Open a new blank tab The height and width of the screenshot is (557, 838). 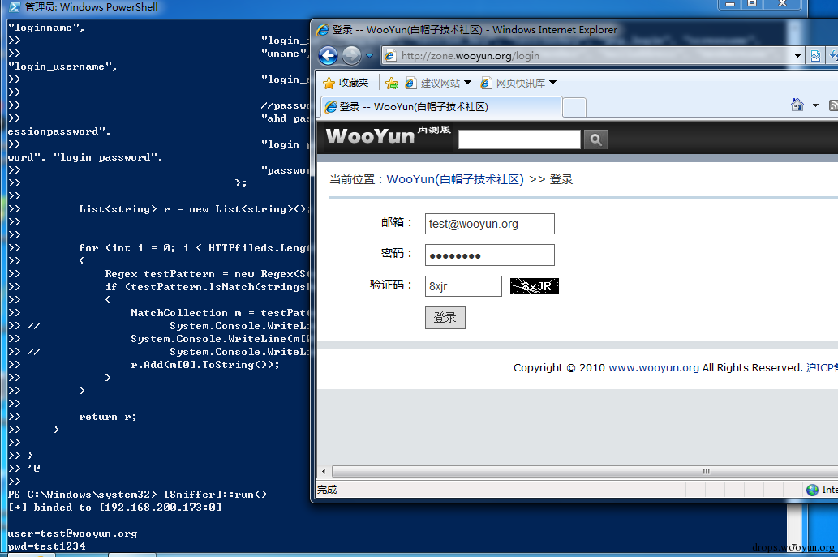click(574, 107)
